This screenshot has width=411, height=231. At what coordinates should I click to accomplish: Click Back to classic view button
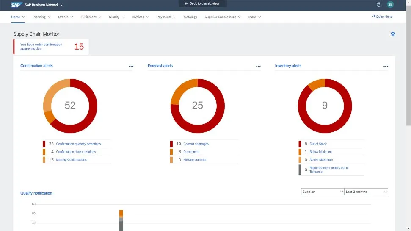click(202, 3)
